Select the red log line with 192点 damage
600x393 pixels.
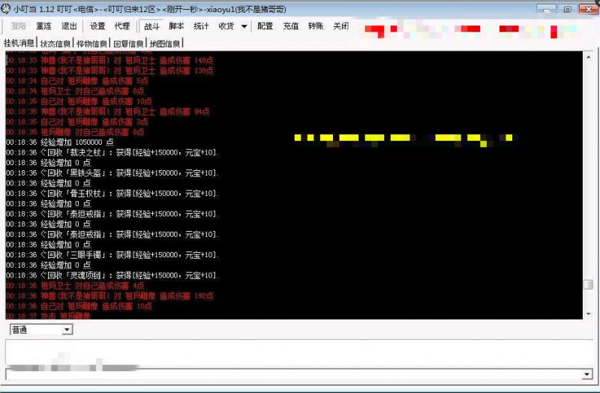[x=109, y=295]
